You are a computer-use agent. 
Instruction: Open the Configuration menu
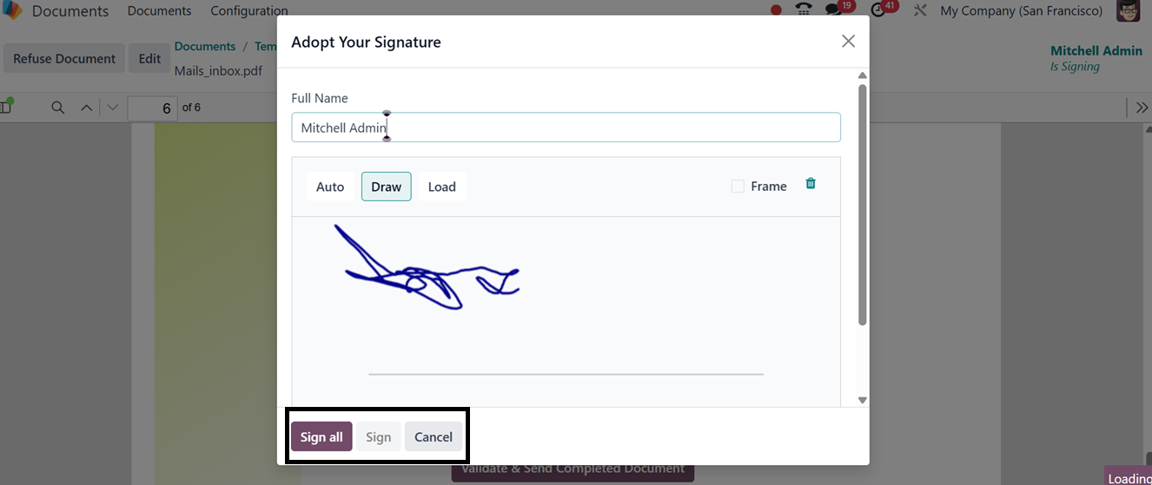pos(249,10)
